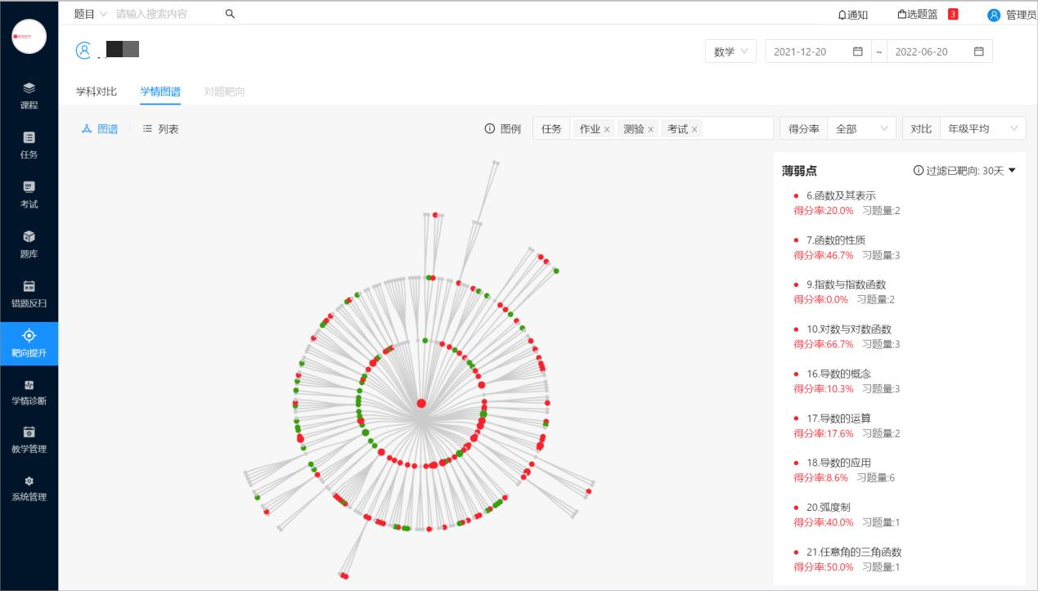Viewport: 1038px width, 591px height.
Task: Click the search content input field
Action: (166, 14)
